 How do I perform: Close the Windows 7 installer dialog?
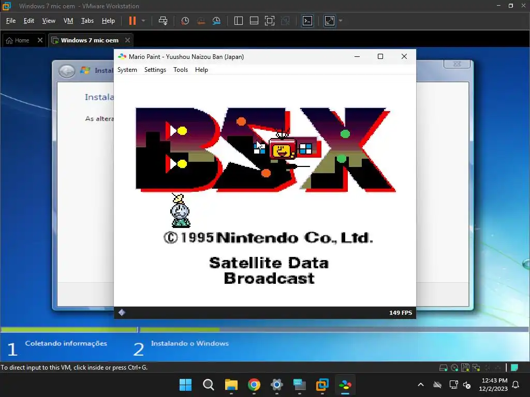457,64
